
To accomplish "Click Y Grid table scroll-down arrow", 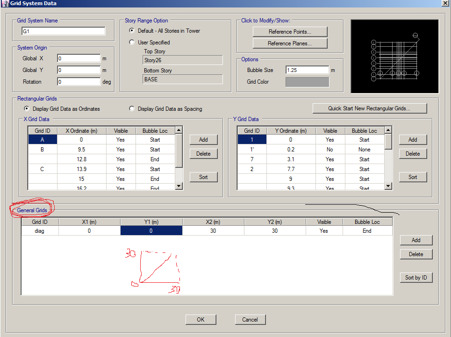I will pyautogui.click(x=388, y=186).
